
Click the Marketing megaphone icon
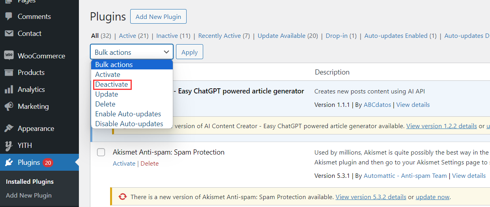point(9,106)
